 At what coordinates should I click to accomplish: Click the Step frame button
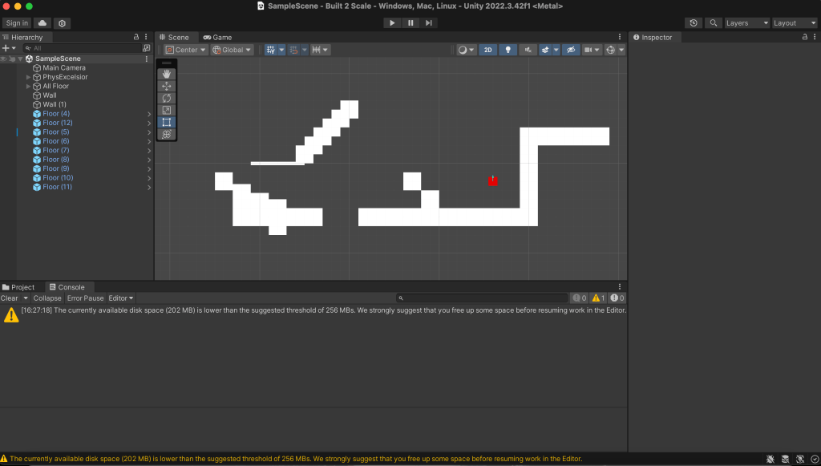430,23
